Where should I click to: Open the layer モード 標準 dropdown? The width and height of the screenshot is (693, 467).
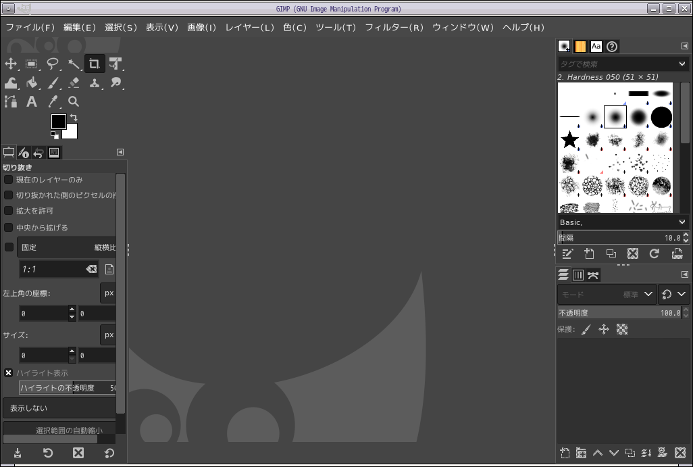pos(607,294)
